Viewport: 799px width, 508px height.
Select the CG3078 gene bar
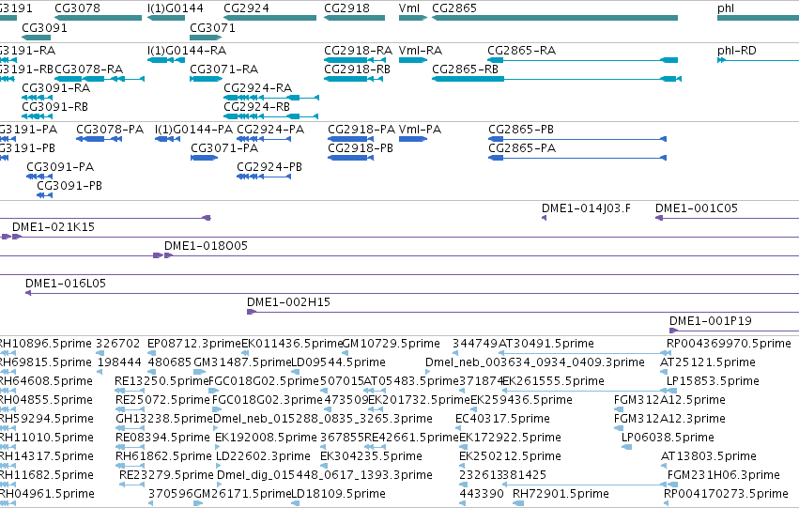(x=98, y=18)
